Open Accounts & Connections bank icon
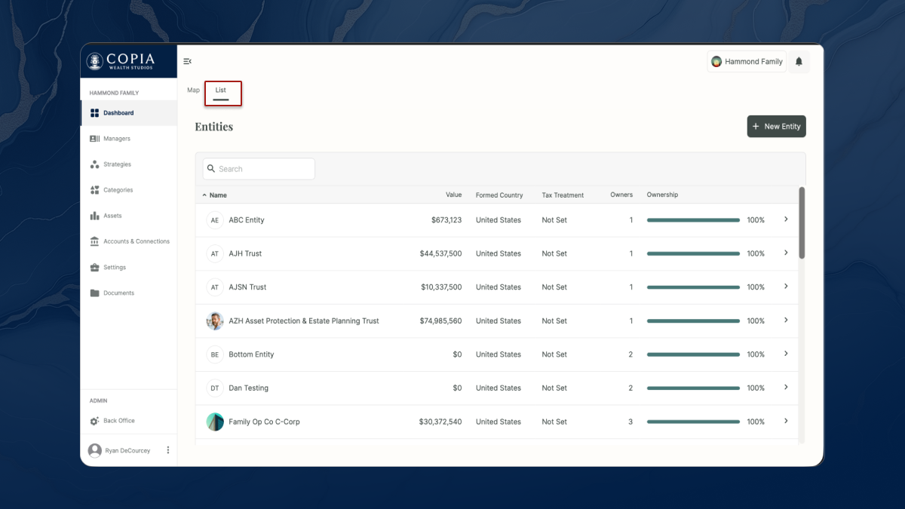The height and width of the screenshot is (509, 905). (94, 241)
